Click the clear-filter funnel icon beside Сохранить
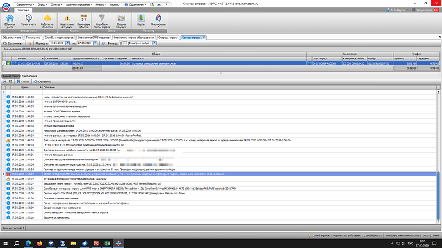Screen dimensions: 442x248 pyautogui.click(x=29, y=43)
